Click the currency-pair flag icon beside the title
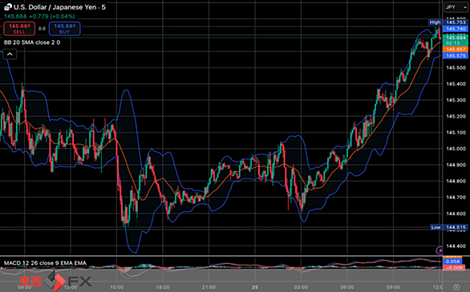 tap(8, 7)
